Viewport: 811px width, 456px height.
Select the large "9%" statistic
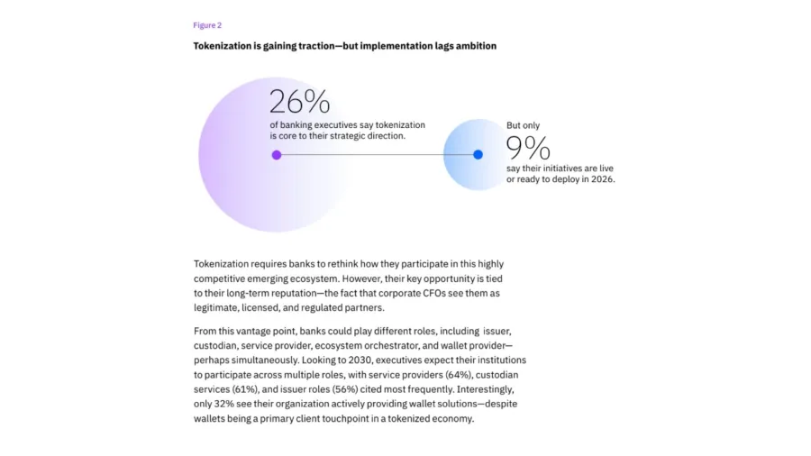(x=528, y=148)
